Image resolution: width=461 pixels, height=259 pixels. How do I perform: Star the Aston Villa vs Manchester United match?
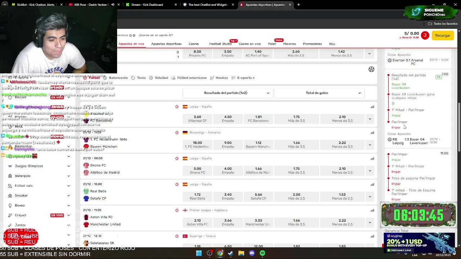click(x=177, y=210)
